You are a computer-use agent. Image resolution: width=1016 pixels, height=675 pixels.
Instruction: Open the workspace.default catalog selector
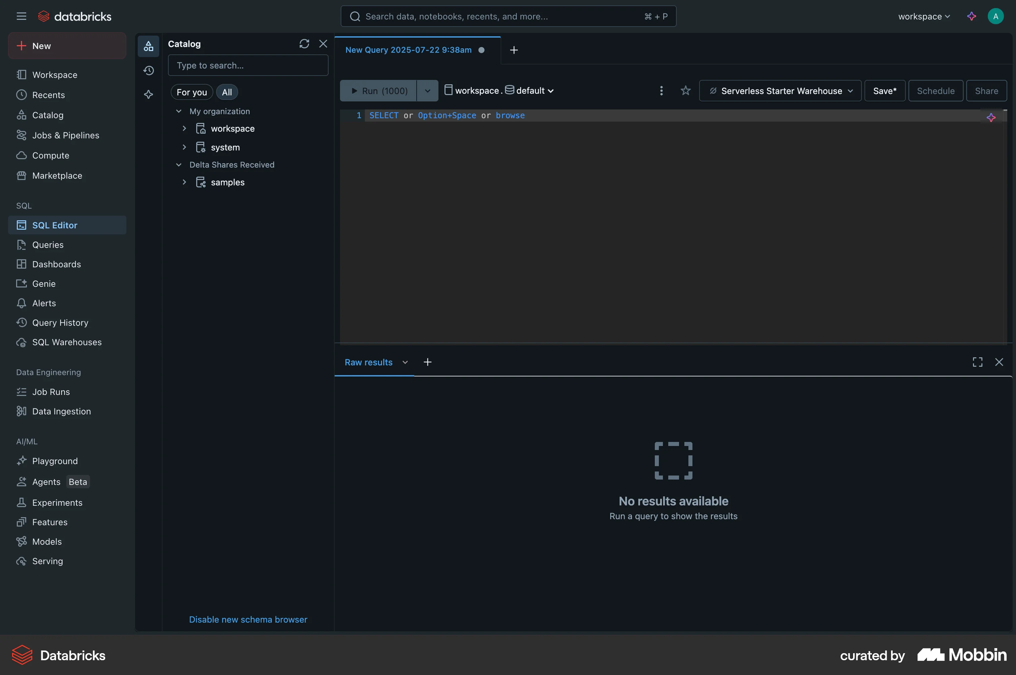click(499, 90)
